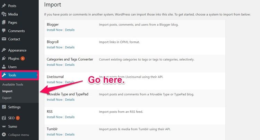Install Movable Type and TypePad importer

pos(54,100)
